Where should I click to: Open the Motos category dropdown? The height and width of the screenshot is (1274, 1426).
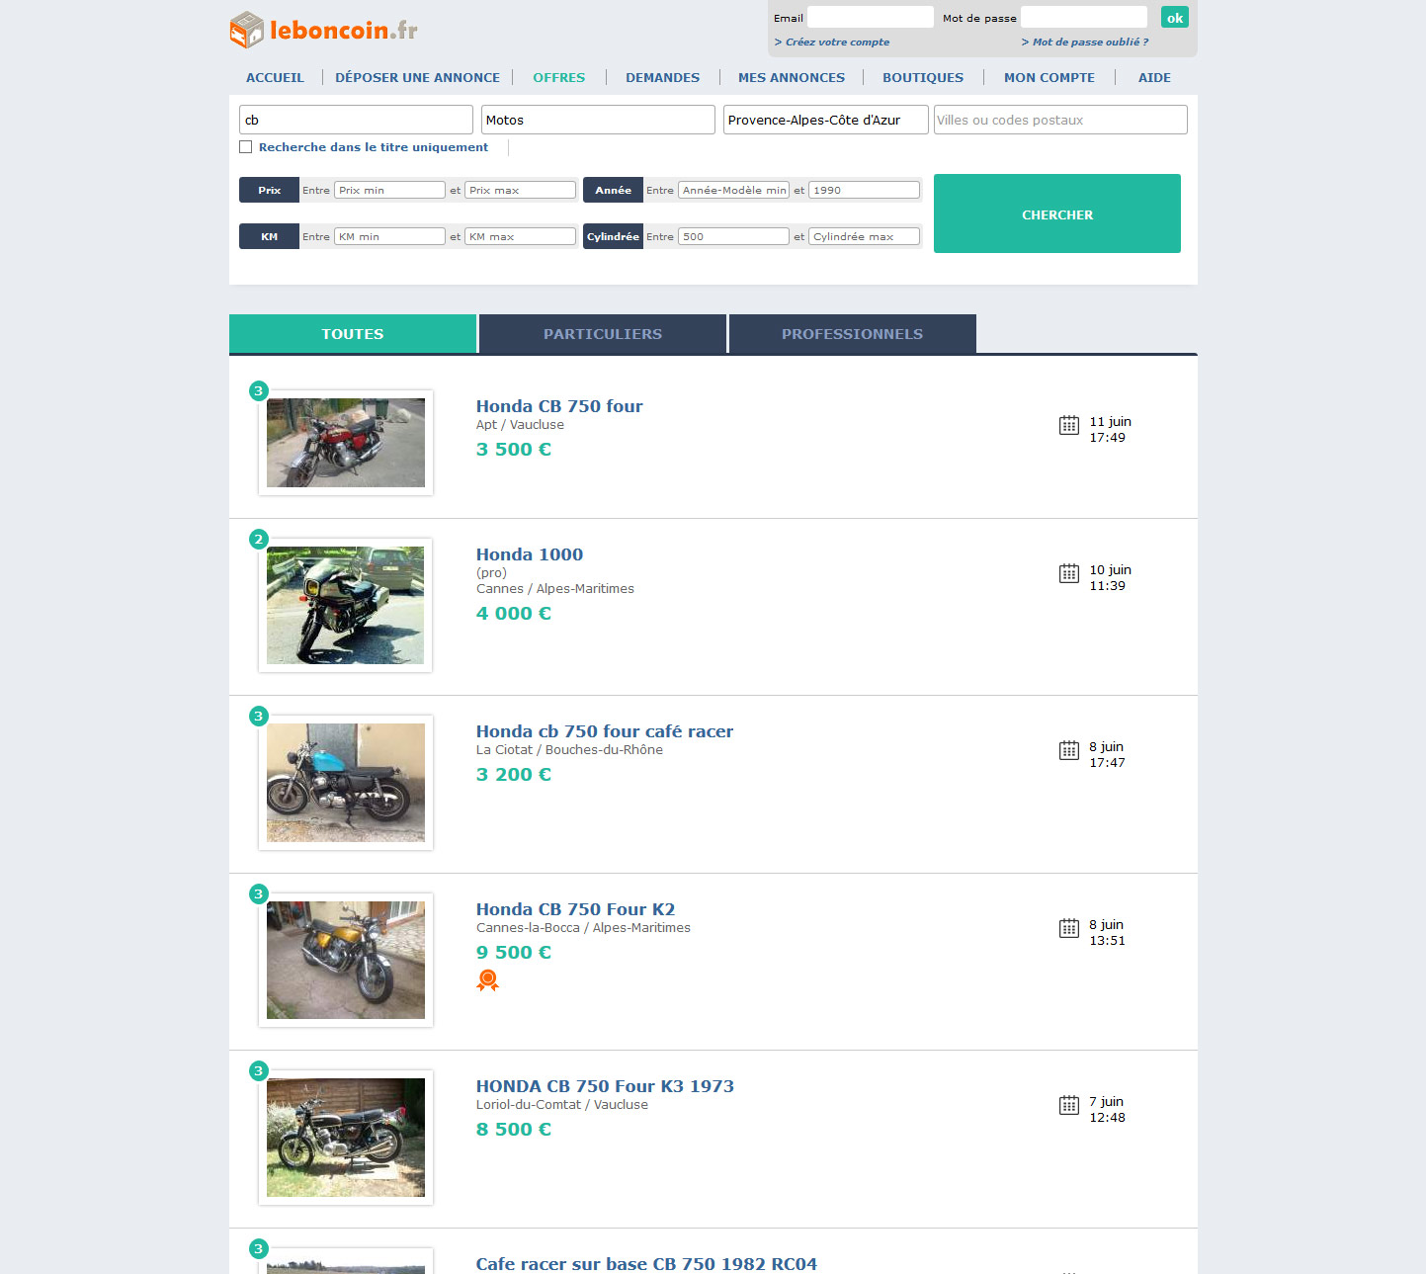597,119
